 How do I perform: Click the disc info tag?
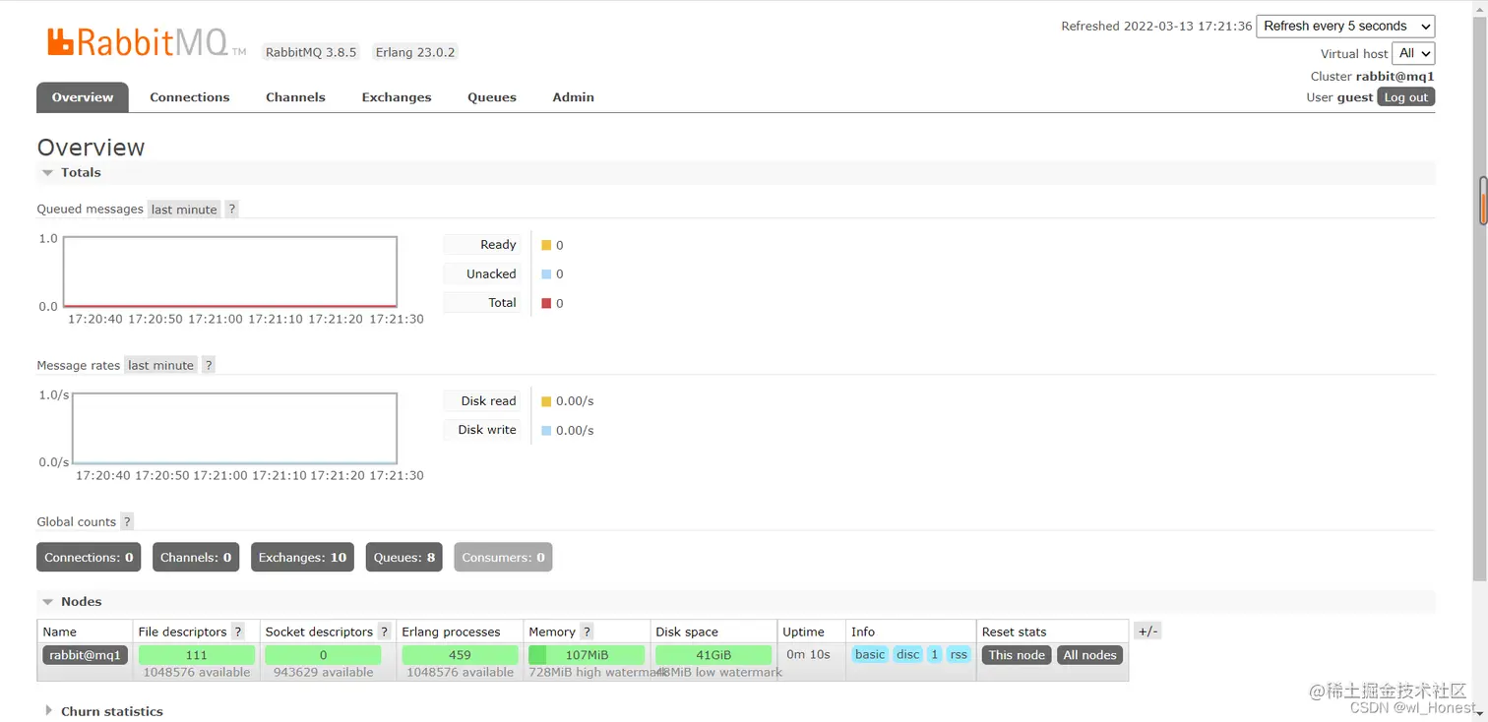(908, 655)
